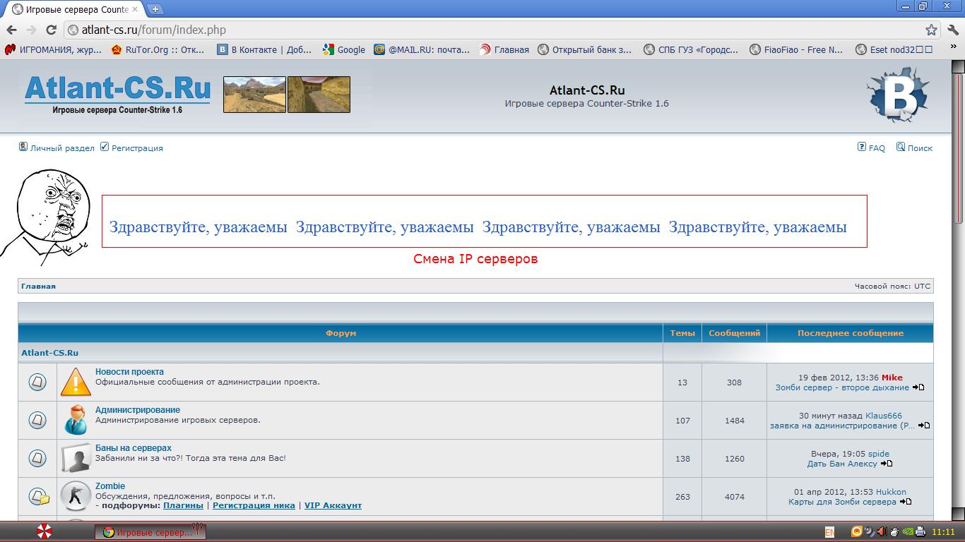
Task: Click the Chrome taskbar button Игровые сервер
Action: point(150,532)
